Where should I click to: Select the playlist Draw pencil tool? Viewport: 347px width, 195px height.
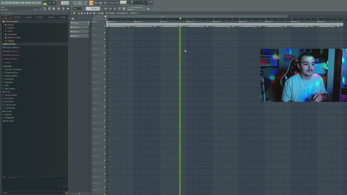pos(79,13)
